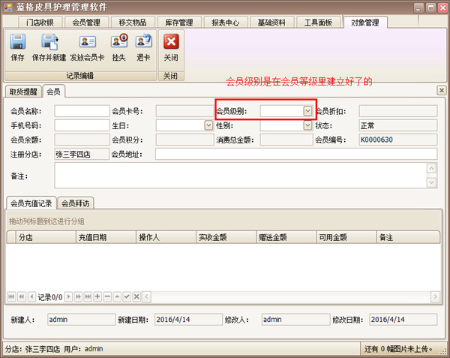This screenshot has height=358, width=450.
Task: Open the 会员管理 ribbon tab
Action: [x=86, y=23]
